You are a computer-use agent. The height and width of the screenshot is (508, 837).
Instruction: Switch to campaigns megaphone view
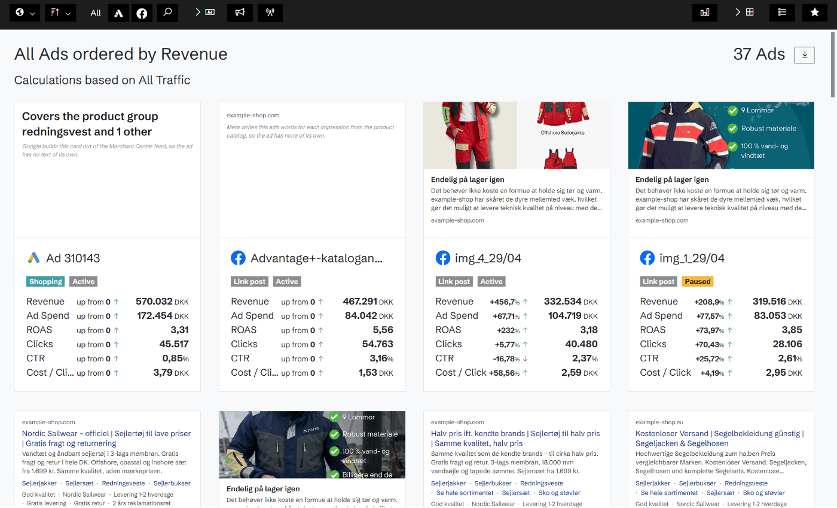click(240, 13)
